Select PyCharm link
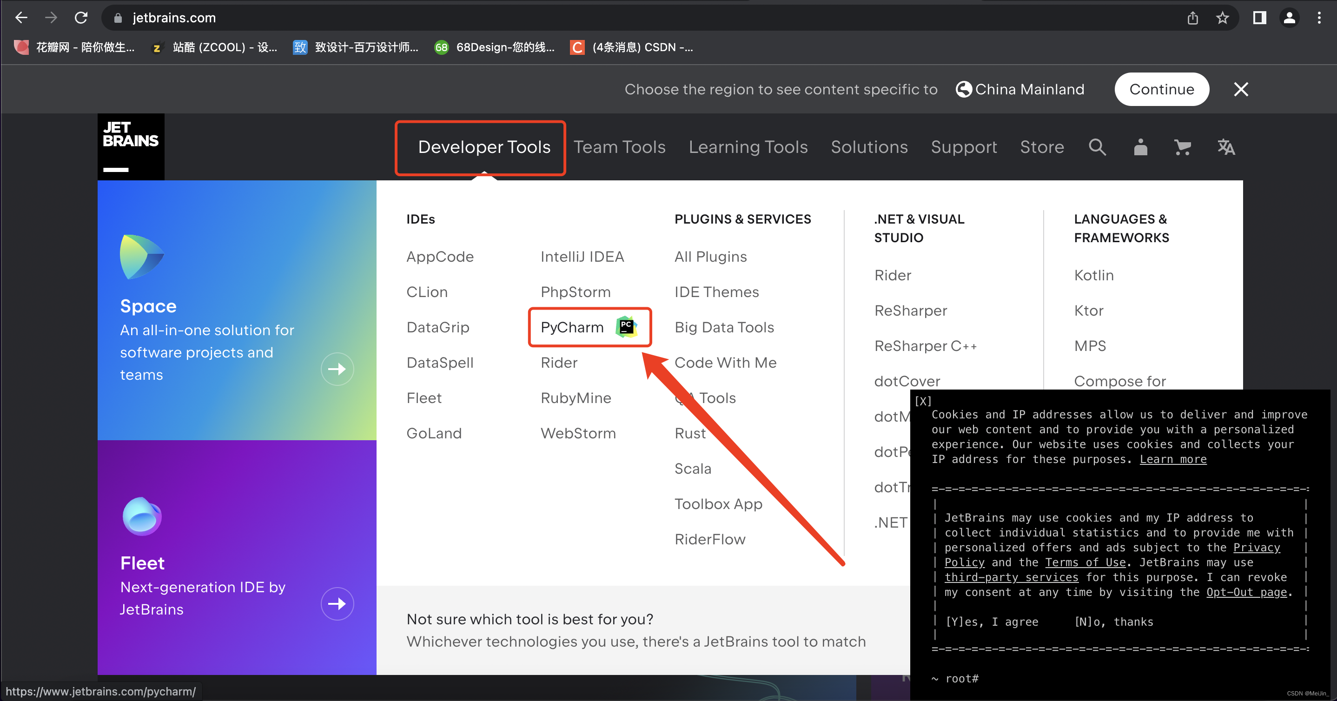 572,327
